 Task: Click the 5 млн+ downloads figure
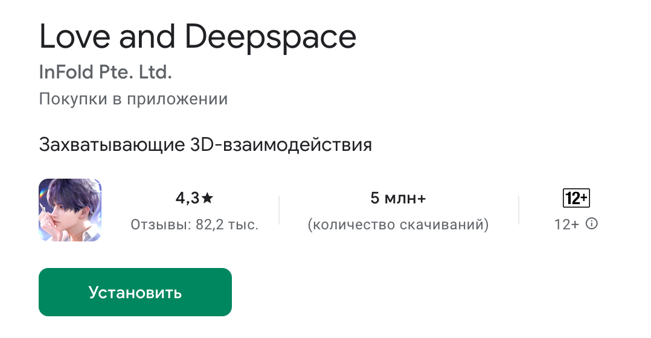click(398, 198)
